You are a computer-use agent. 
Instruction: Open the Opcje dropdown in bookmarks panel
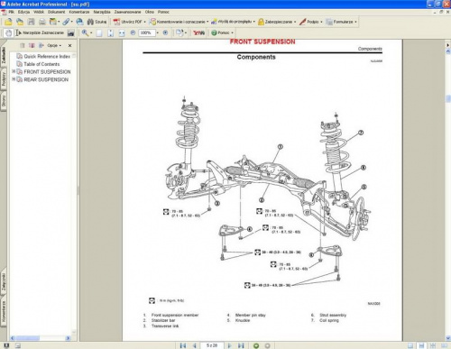click(54, 45)
